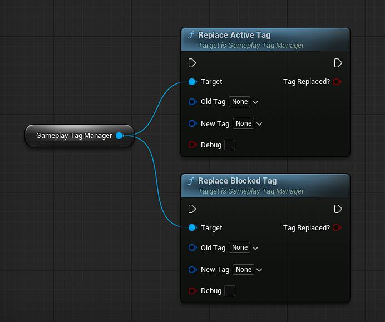Select the Replace Active Tag node title
Screen dimensions: 385x322
point(234,35)
